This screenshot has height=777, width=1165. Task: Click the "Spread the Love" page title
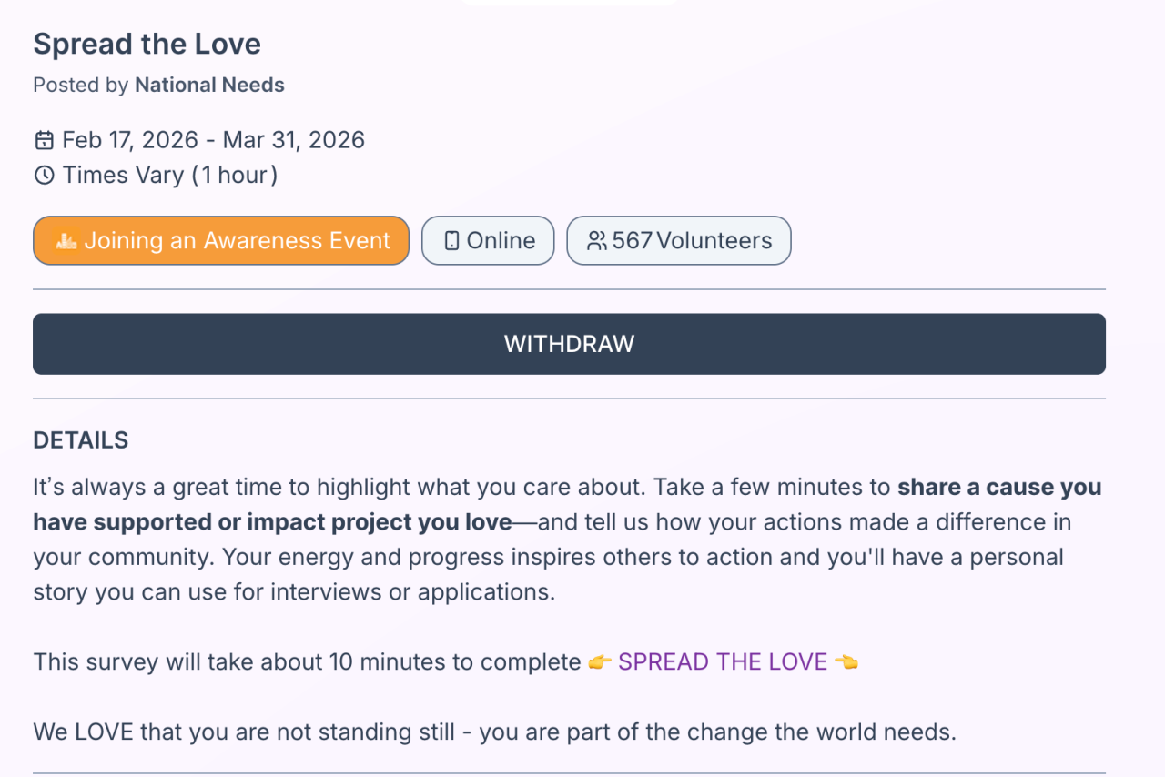pyautogui.click(x=147, y=44)
